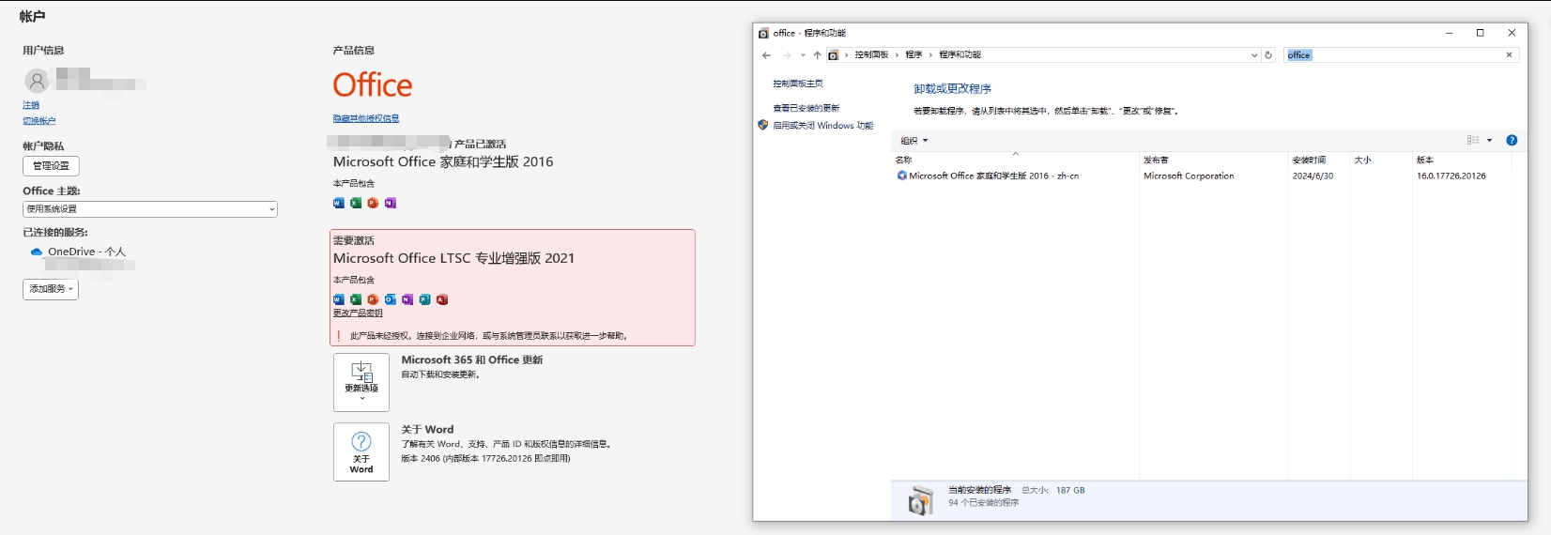The height and width of the screenshot is (535, 1551).
Task: Click the title bar icon of 程序和功能 window
Action: point(763,33)
